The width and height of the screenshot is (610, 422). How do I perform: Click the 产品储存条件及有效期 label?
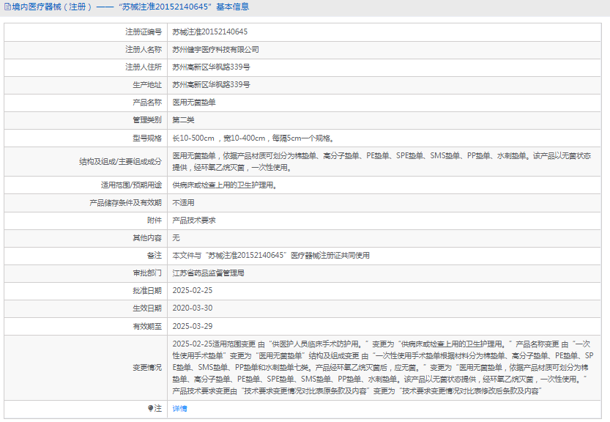tap(125, 203)
